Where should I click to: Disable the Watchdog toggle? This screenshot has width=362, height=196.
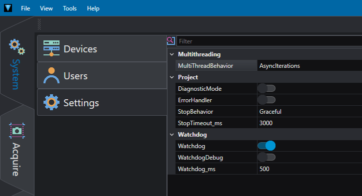(266, 146)
